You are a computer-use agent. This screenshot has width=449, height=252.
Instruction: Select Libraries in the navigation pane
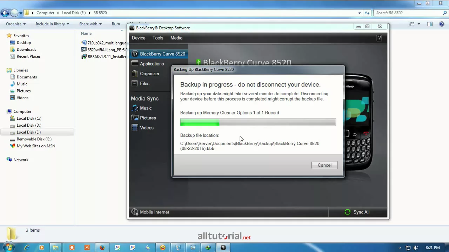[20, 70]
